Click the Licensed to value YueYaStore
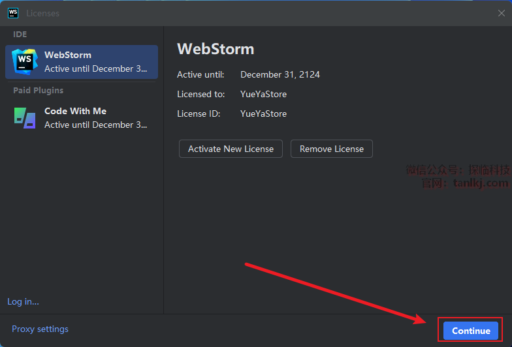The width and height of the screenshot is (512, 347). (x=263, y=94)
